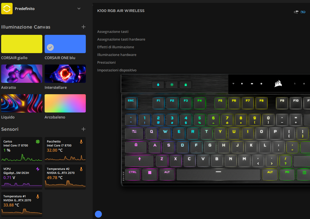Click the thermometer icon on Pacchetto sensor
The height and width of the screenshot is (219, 310).
pyautogui.click(x=81, y=142)
